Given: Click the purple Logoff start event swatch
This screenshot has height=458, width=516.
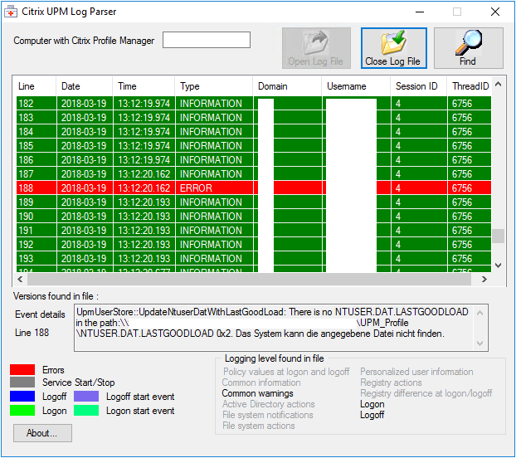Looking at the screenshot, I should (86, 396).
